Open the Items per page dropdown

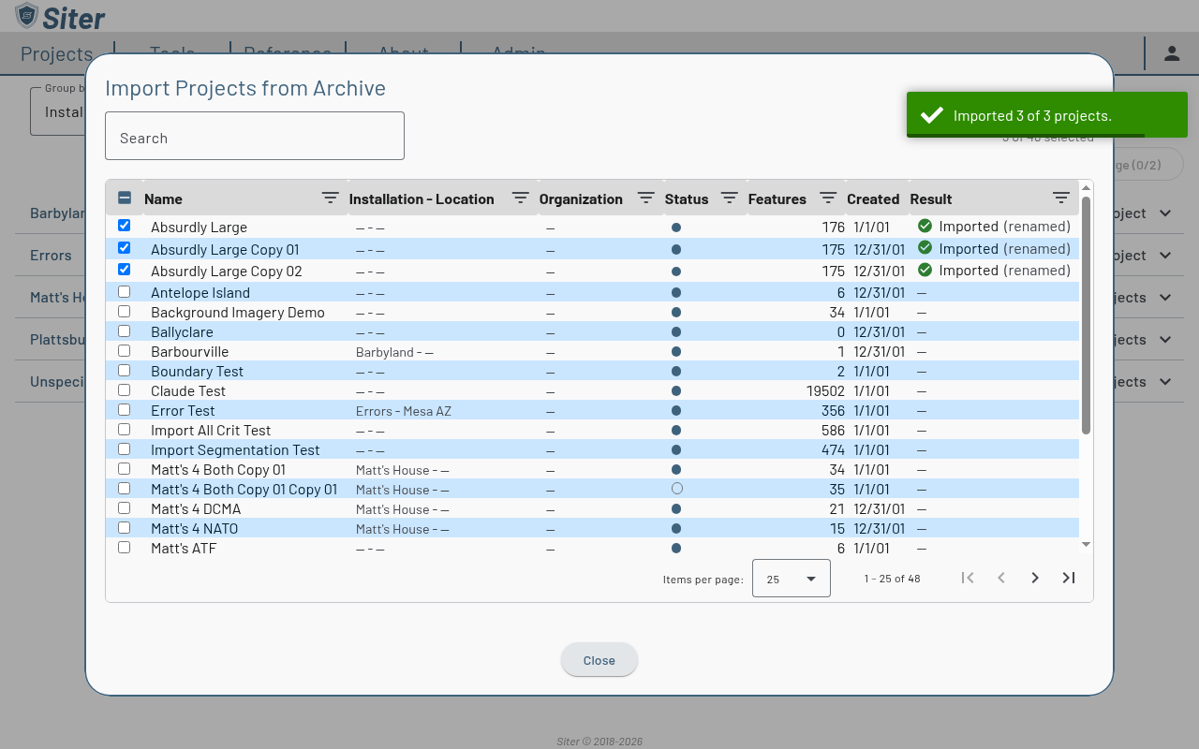tap(792, 579)
